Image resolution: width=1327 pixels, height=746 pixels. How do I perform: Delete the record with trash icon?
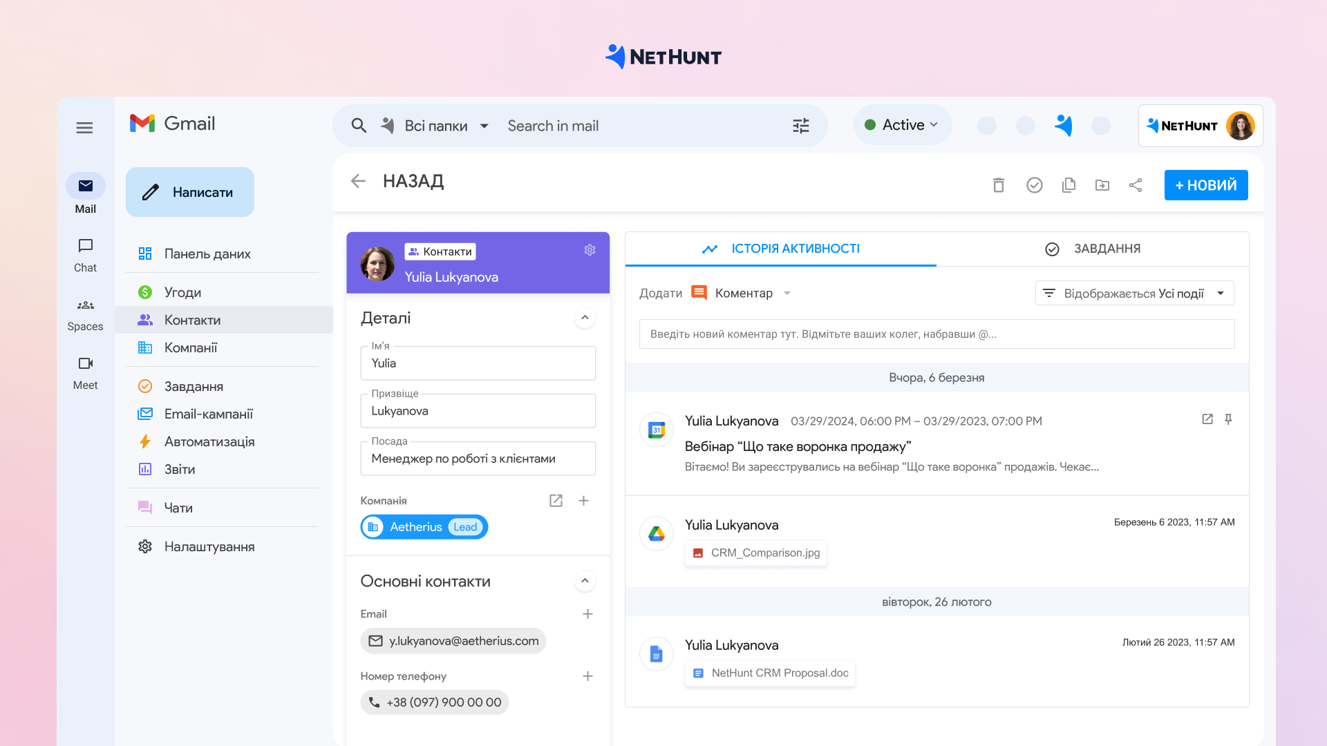point(999,185)
